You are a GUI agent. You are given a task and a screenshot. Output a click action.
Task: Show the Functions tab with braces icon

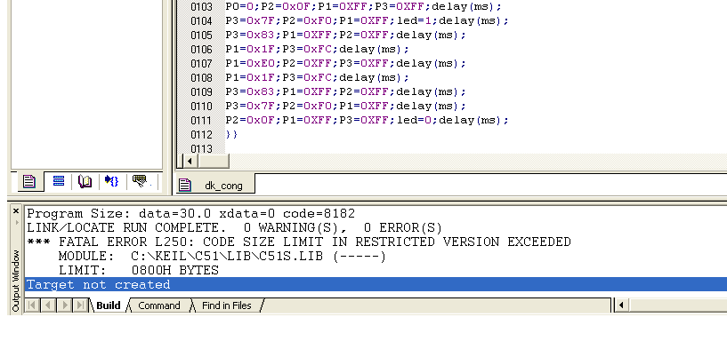tap(112, 181)
